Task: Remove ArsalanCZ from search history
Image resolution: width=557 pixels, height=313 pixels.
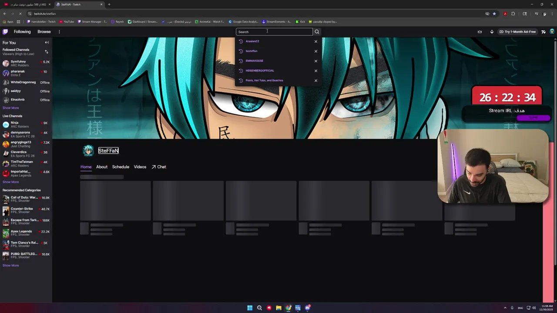Action: 316,41
